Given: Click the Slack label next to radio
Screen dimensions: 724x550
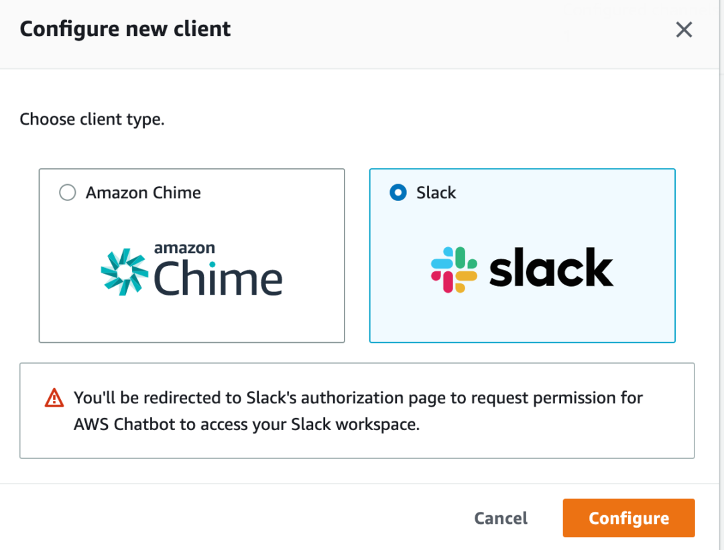Looking at the screenshot, I should click(436, 192).
